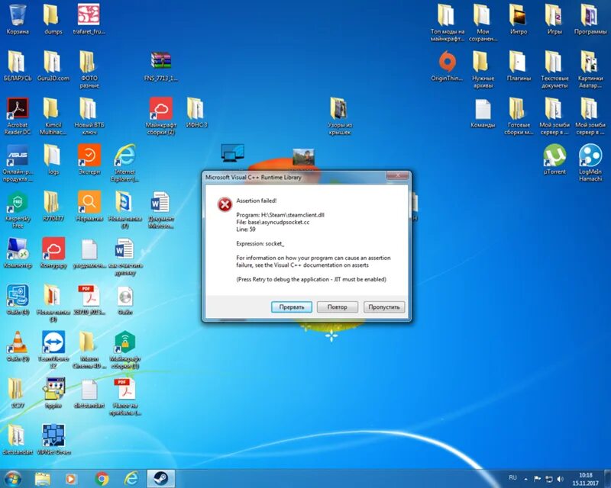
Task: Select the Kaspersky Free shortcut
Action: click(18, 210)
